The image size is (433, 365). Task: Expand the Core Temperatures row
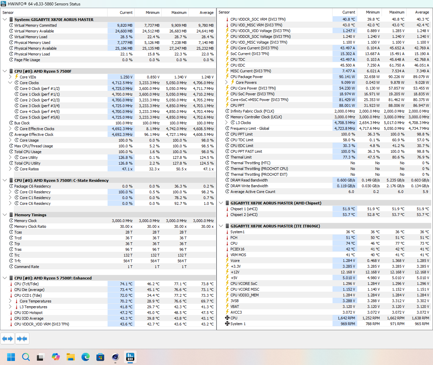coord(10,301)
